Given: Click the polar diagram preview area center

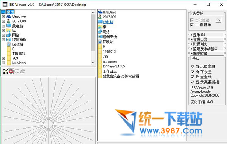Looking at the screenshot, I should [x=48, y=124].
